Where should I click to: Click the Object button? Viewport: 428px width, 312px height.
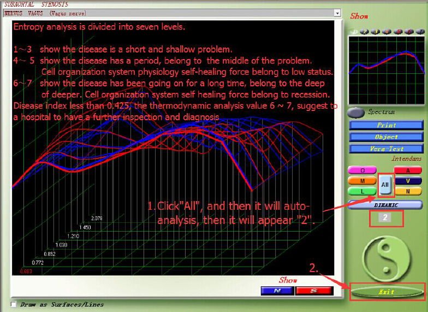click(x=387, y=137)
